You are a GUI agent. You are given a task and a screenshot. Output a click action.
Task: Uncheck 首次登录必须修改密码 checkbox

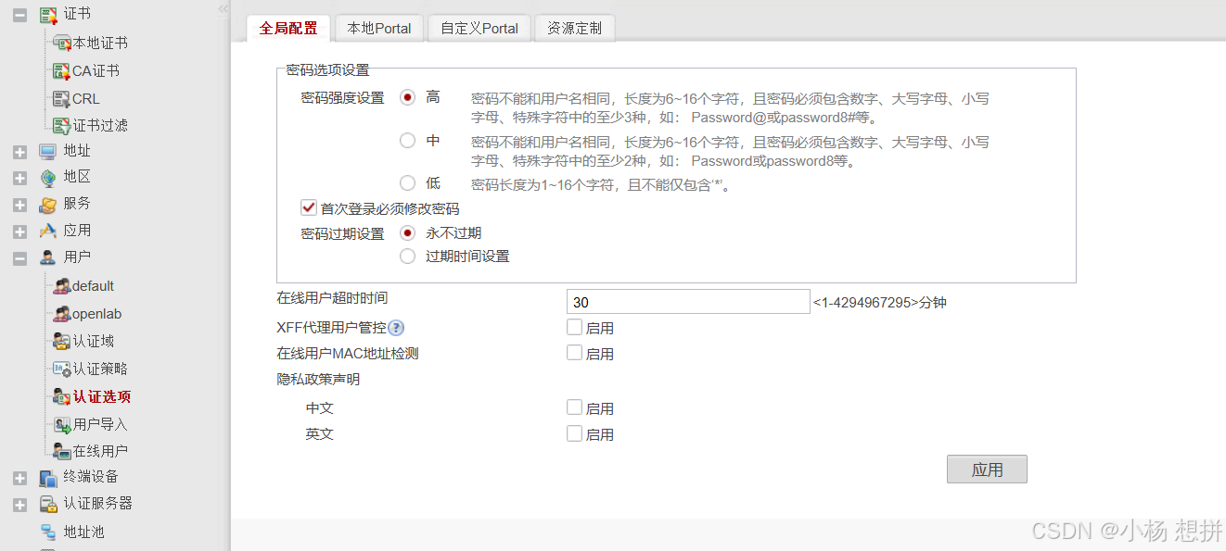click(309, 208)
